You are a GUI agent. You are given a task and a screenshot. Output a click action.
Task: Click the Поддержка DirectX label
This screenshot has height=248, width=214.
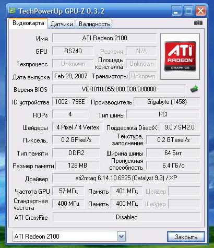tap(132, 128)
